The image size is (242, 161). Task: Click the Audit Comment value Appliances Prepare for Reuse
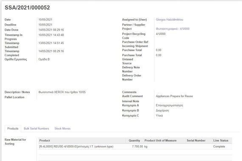(174, 96)
